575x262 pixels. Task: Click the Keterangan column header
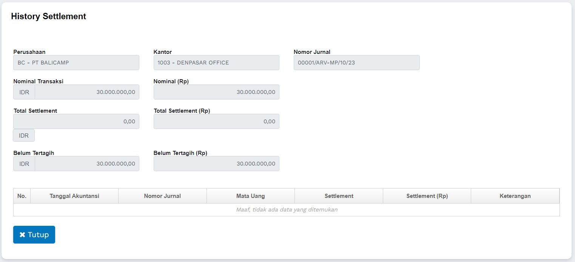[515, 196]
